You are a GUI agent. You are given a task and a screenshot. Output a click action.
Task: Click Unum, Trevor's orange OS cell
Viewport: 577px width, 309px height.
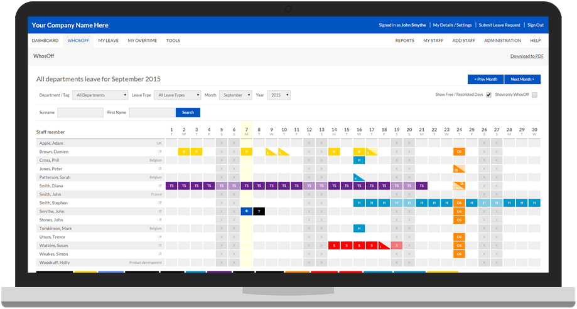[459, 237]
